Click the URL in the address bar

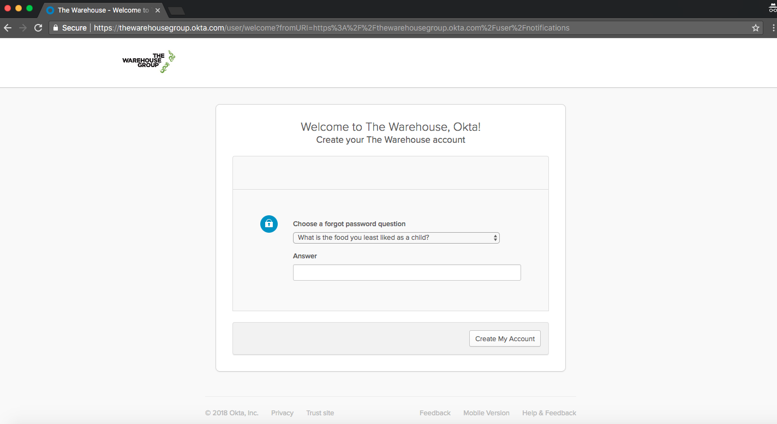click(x=332, y=28)
